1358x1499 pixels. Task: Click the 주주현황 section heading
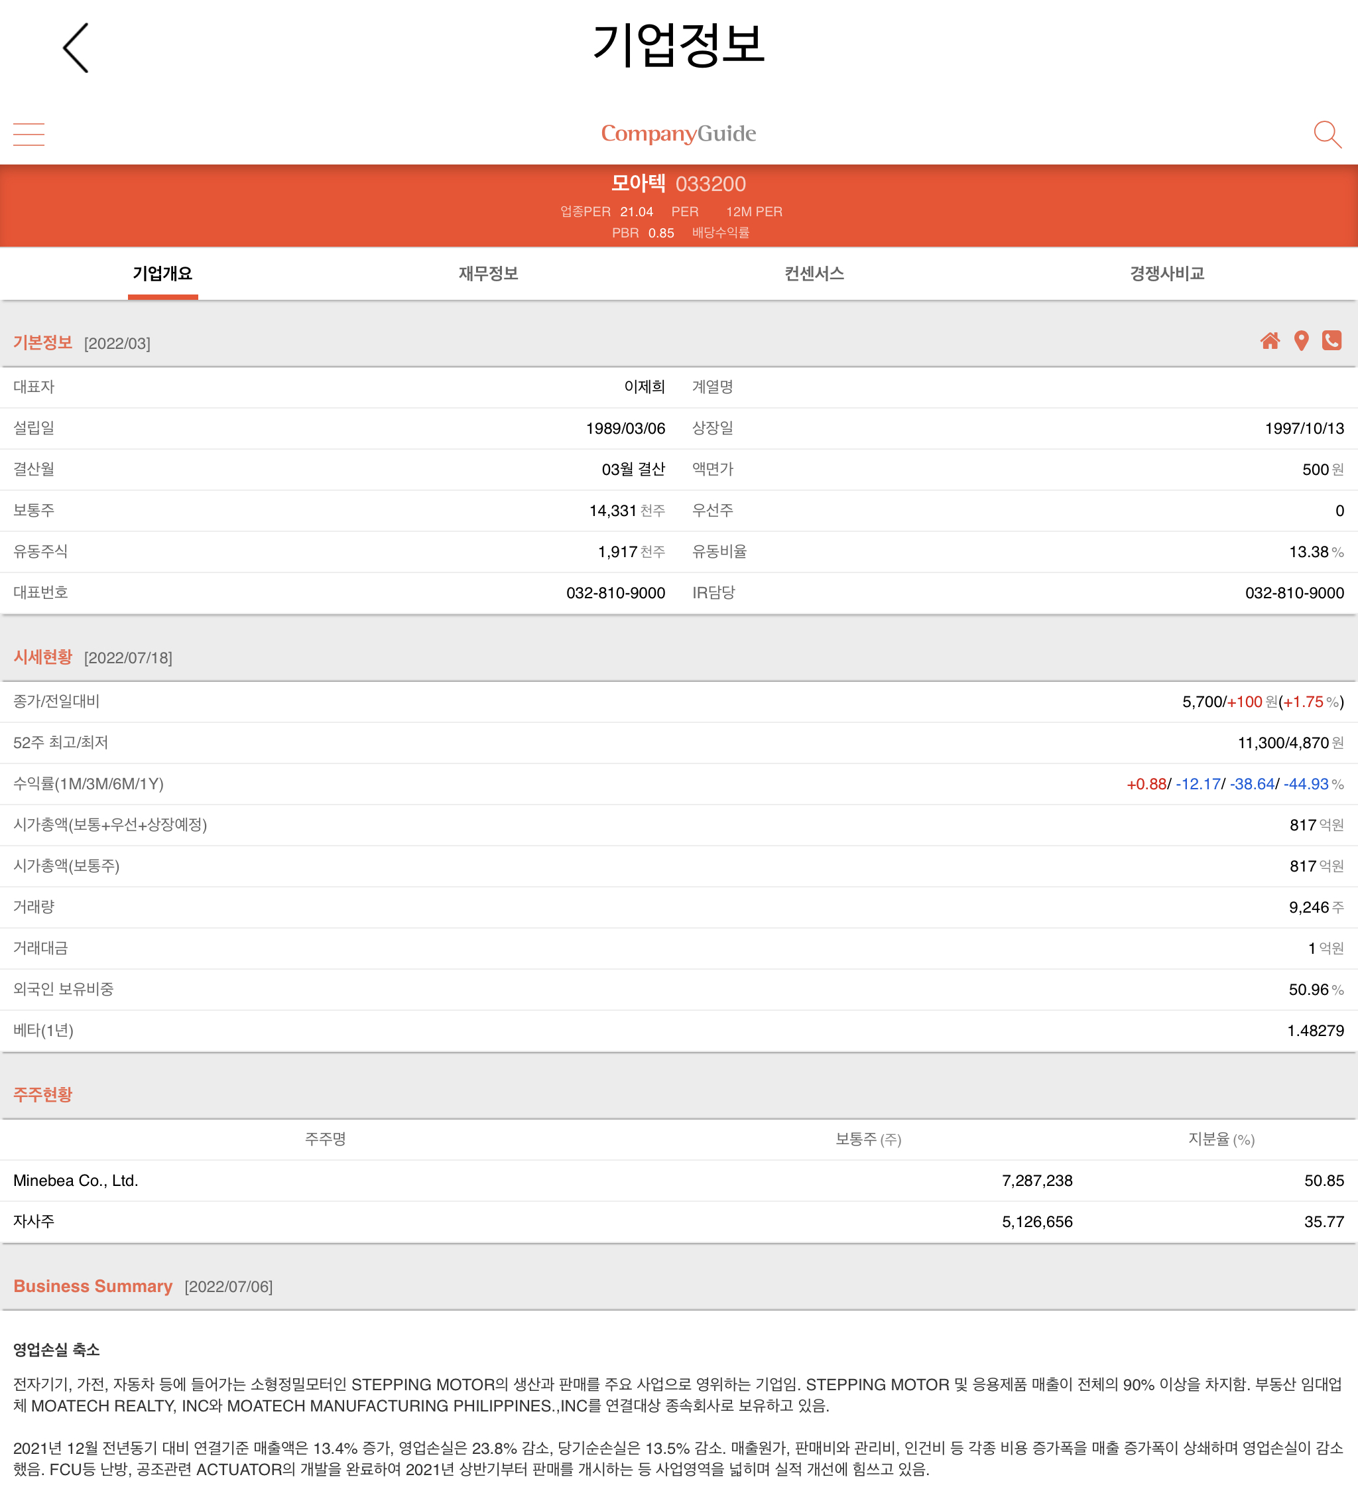point(42,1094)
